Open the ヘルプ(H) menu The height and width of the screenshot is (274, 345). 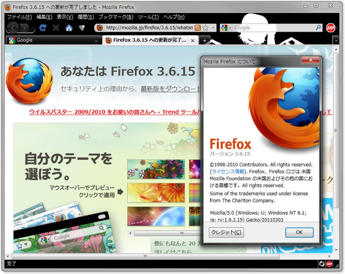click(174, 17)
